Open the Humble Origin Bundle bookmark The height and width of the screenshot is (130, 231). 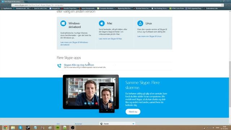click(69, 8)
